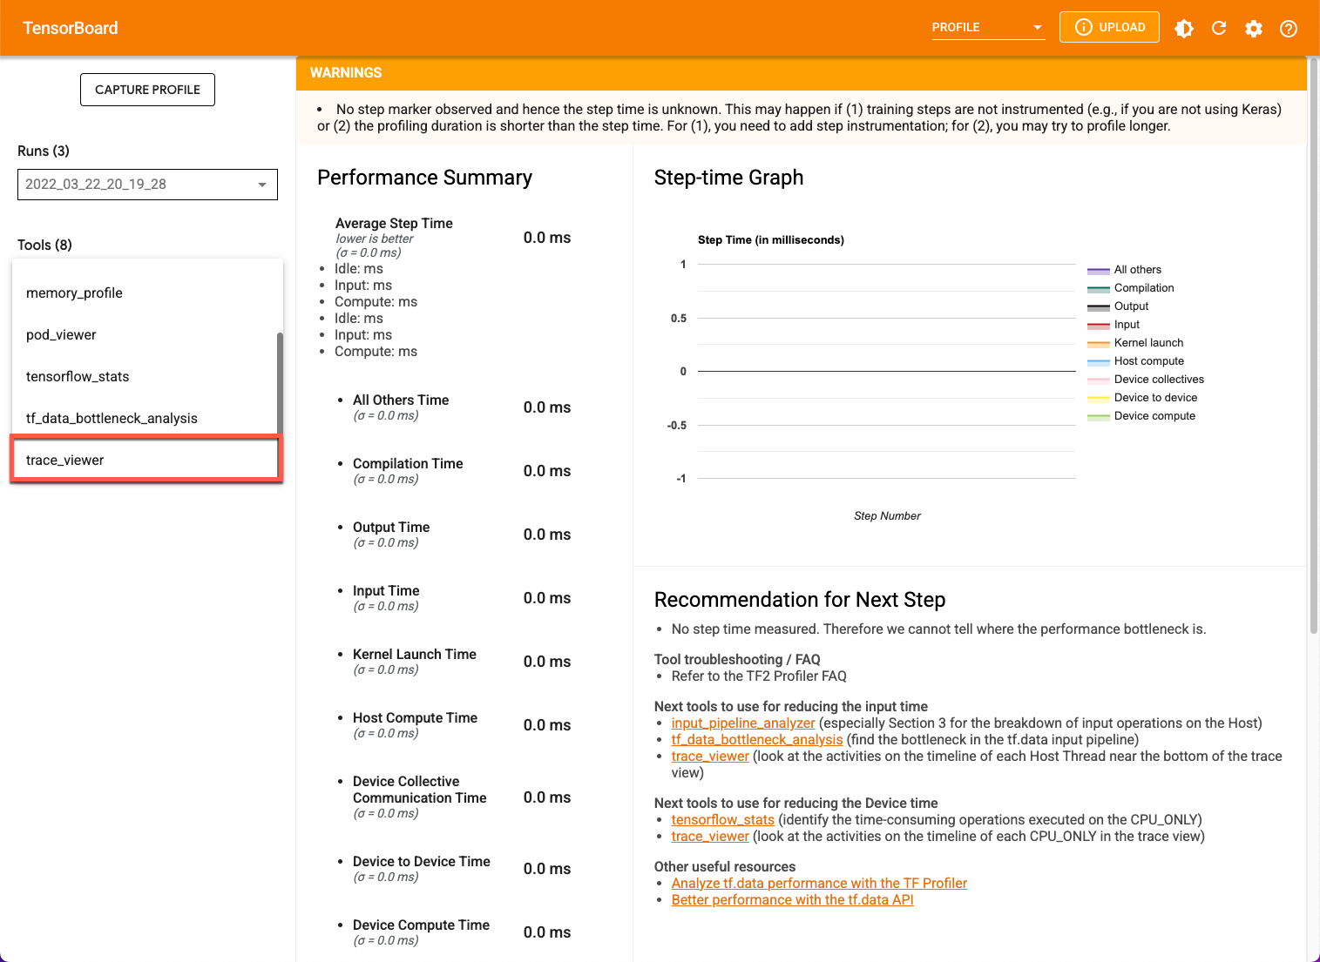The width and height of the screenshot is (1320, 962).
Task: Click the Tool troubleshooting / FAQ text
Action: coord(737,660)
